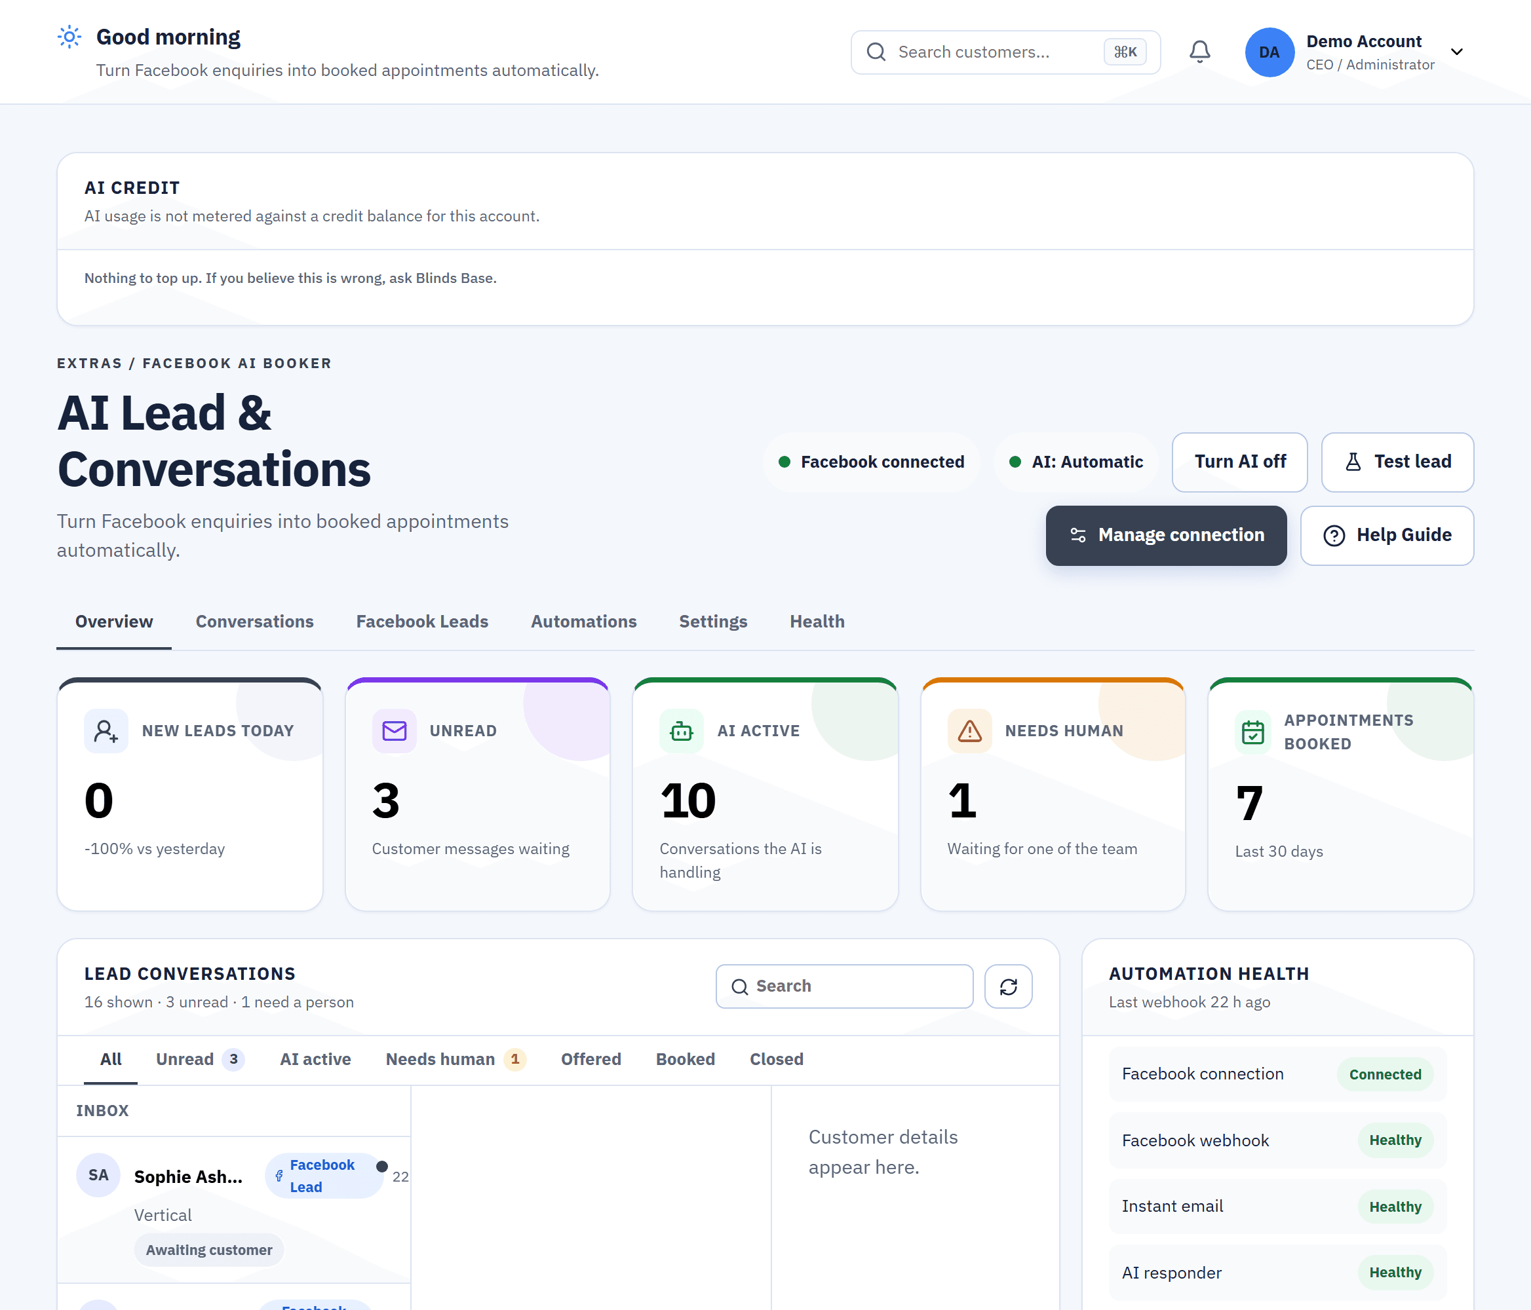Click Healthy badge for AI responder
The height and width of the screenshot is (1310, 1531).
(x=1395, y=1273)
